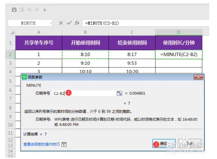The image size is (217, 159).
Task: Open the Name Box dropdown showing MINUTE
Action: point(51,23)
